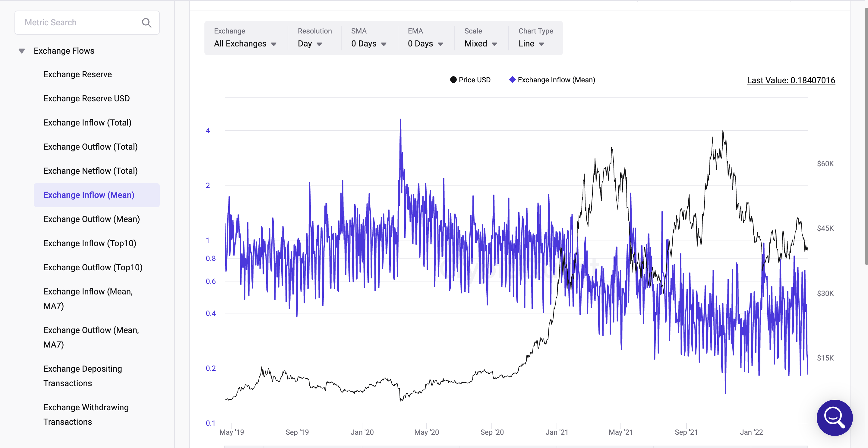Select Exchange Inflow (Top10) sidebar item

tap(90, 243)
